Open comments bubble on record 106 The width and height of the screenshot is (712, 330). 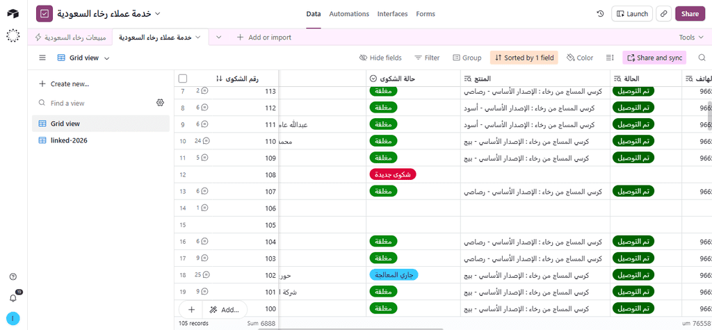pyautogui.click(x=205, y=208)
